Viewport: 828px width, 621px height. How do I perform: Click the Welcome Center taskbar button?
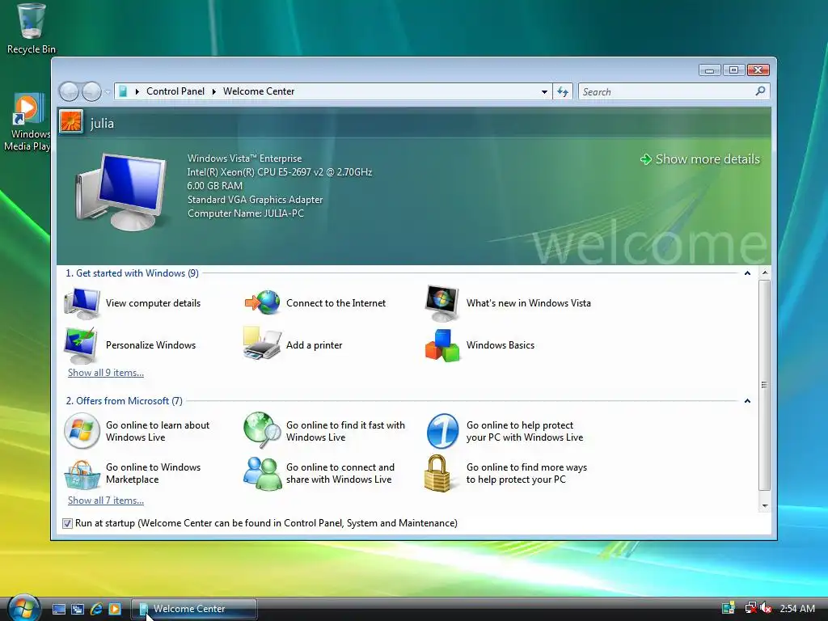coord(194,609)
